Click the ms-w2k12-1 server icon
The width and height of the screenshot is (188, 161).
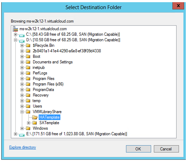click(x=15, y=29)
